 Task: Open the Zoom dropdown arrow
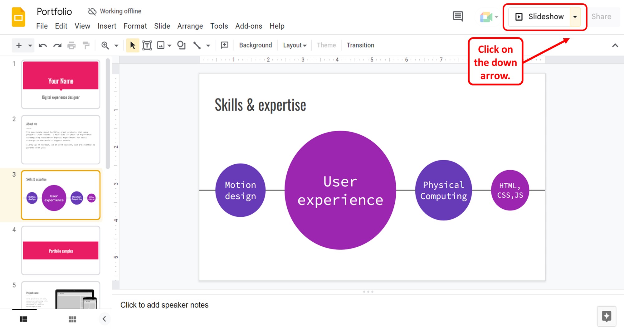[x=116, y=45]
